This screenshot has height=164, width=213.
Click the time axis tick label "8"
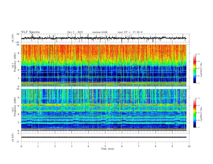click(x=155, y=146)
